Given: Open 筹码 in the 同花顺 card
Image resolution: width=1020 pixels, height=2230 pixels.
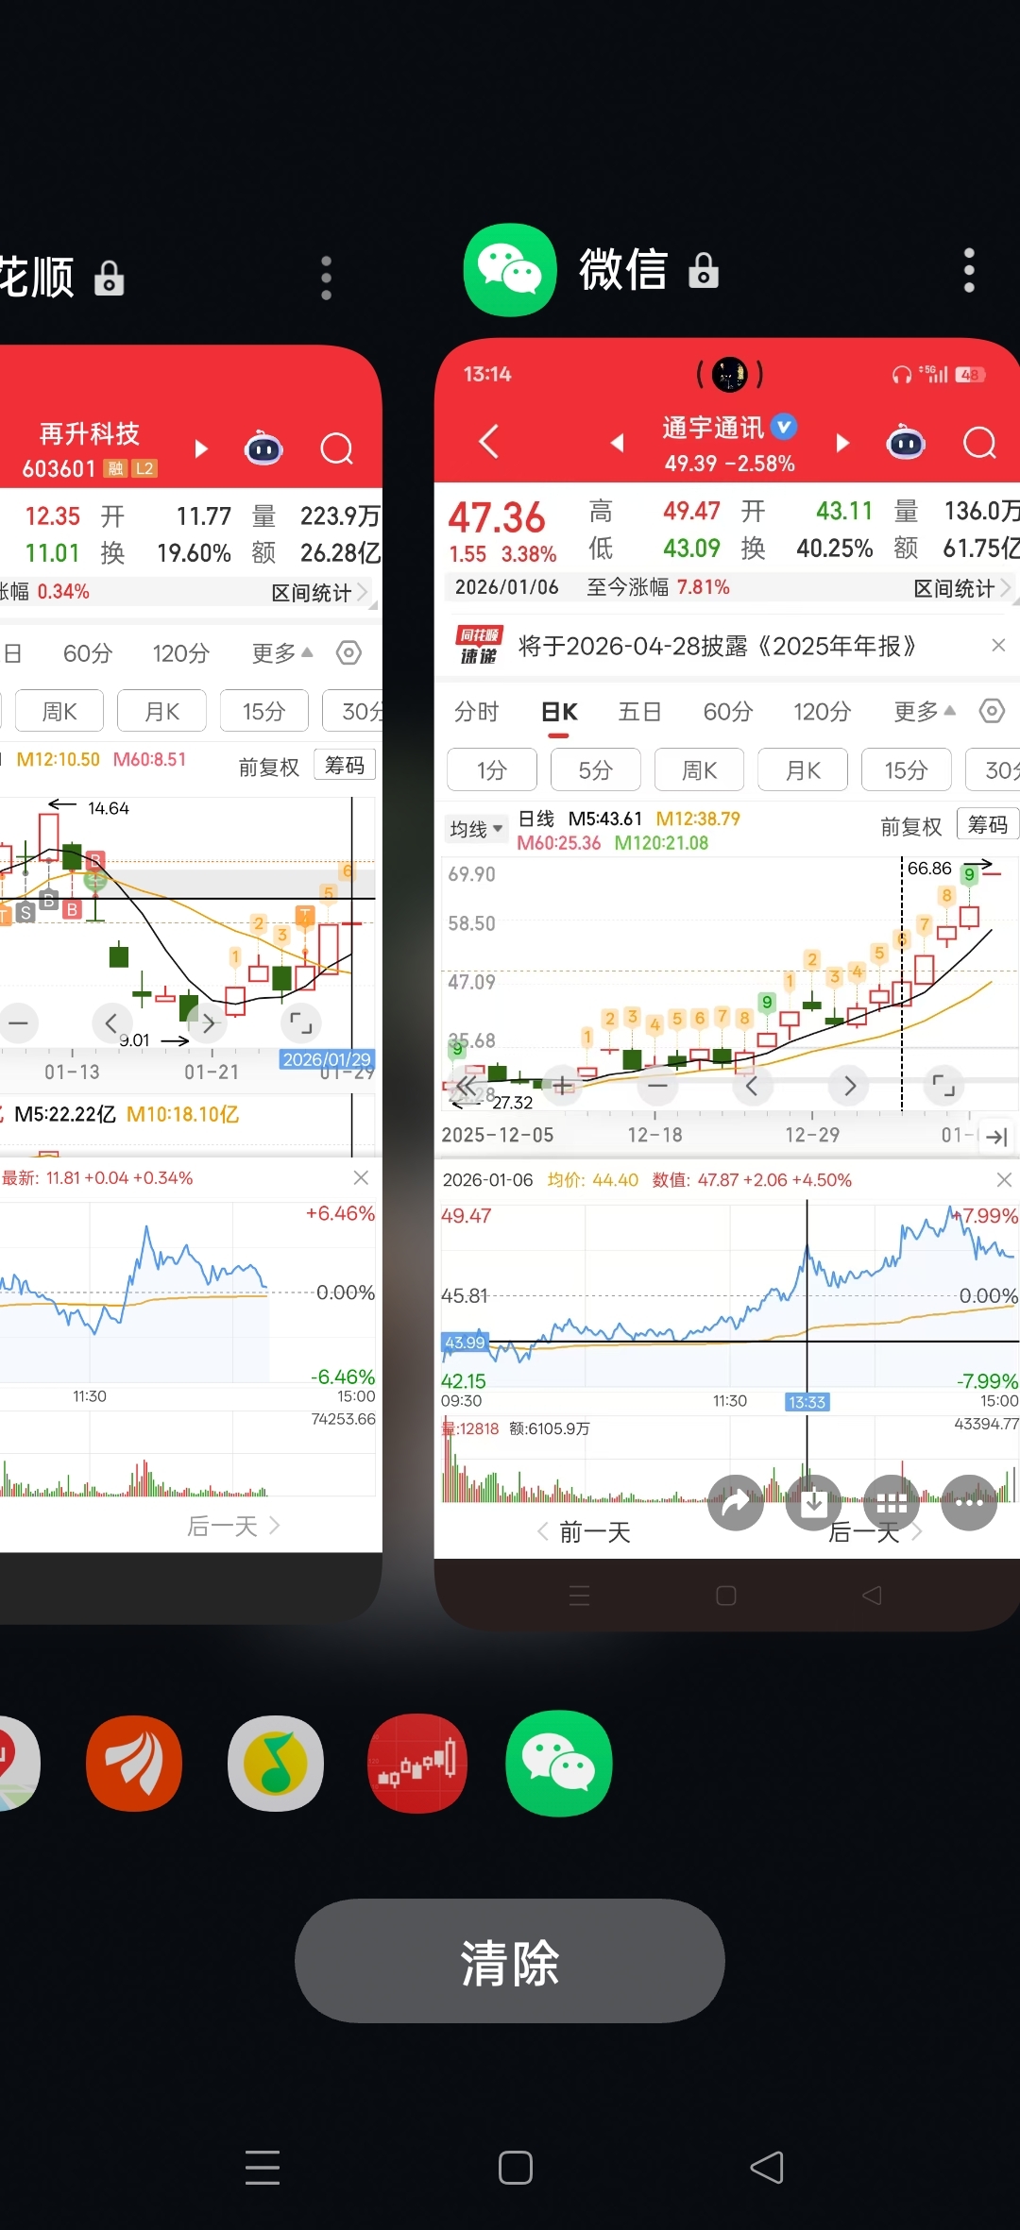Looking at the screenshot, I should 345,765.
